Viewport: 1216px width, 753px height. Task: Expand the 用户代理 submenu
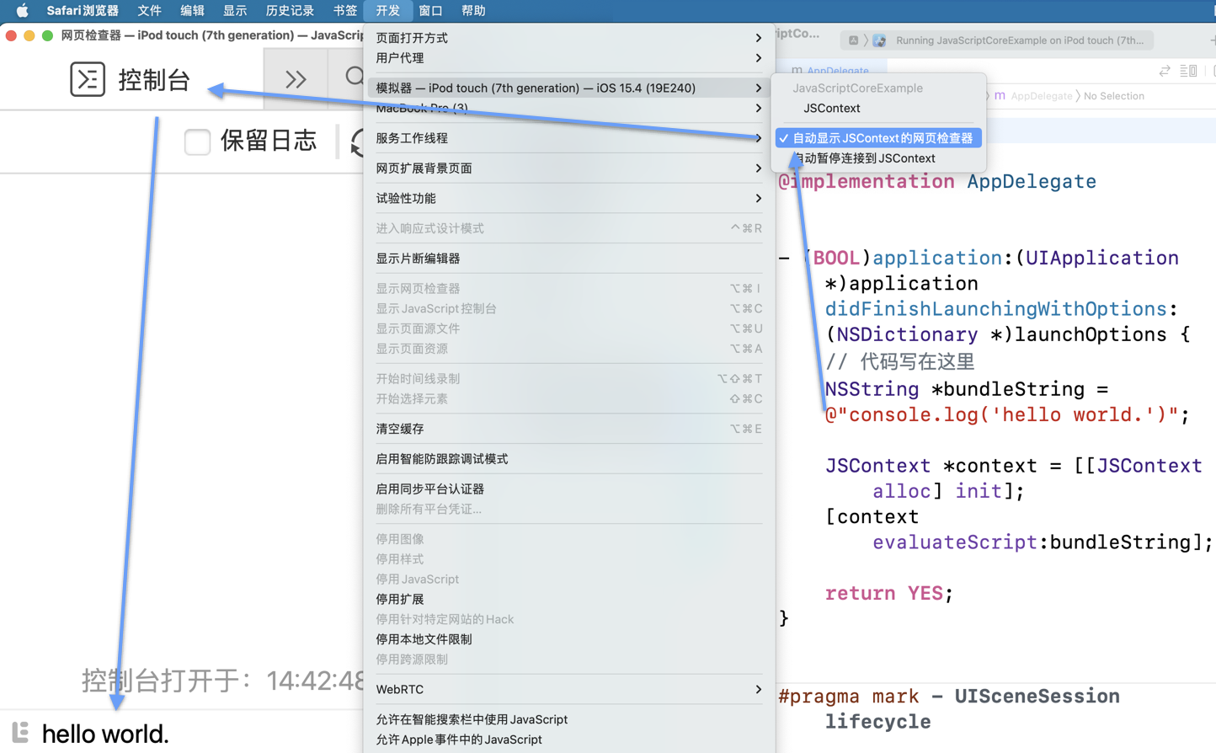(x=568, y=58)
